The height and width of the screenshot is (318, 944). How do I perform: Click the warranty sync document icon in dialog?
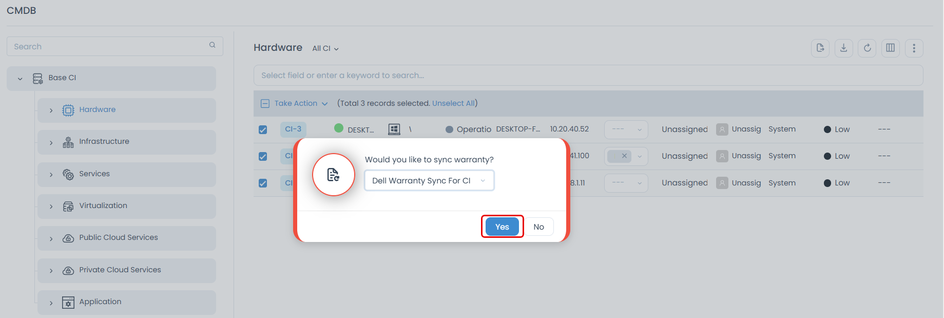(x=334, y=175)
